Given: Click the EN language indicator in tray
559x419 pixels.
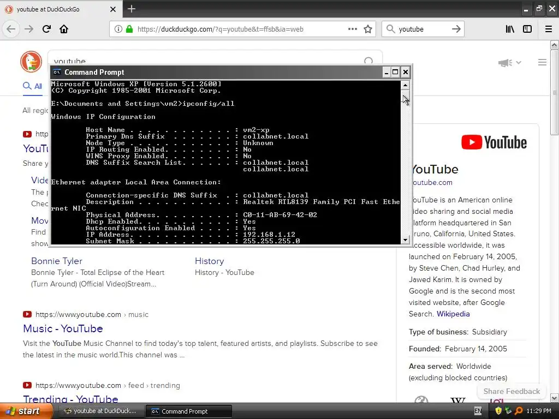Looking at the screenshot, I should coord(478,411).
